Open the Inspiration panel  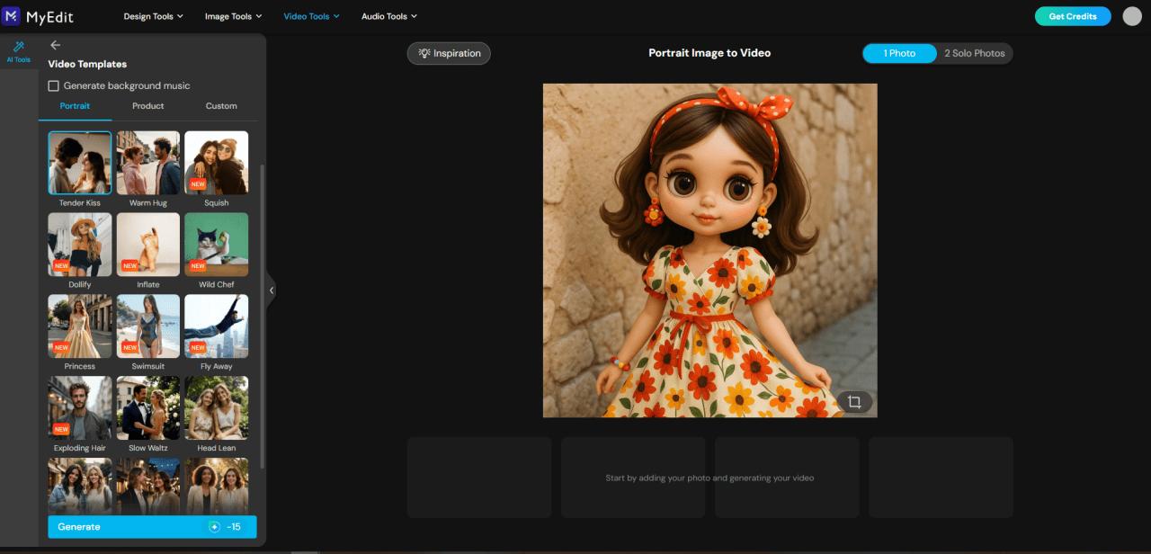pyautogui.click(x=448, y=53)
